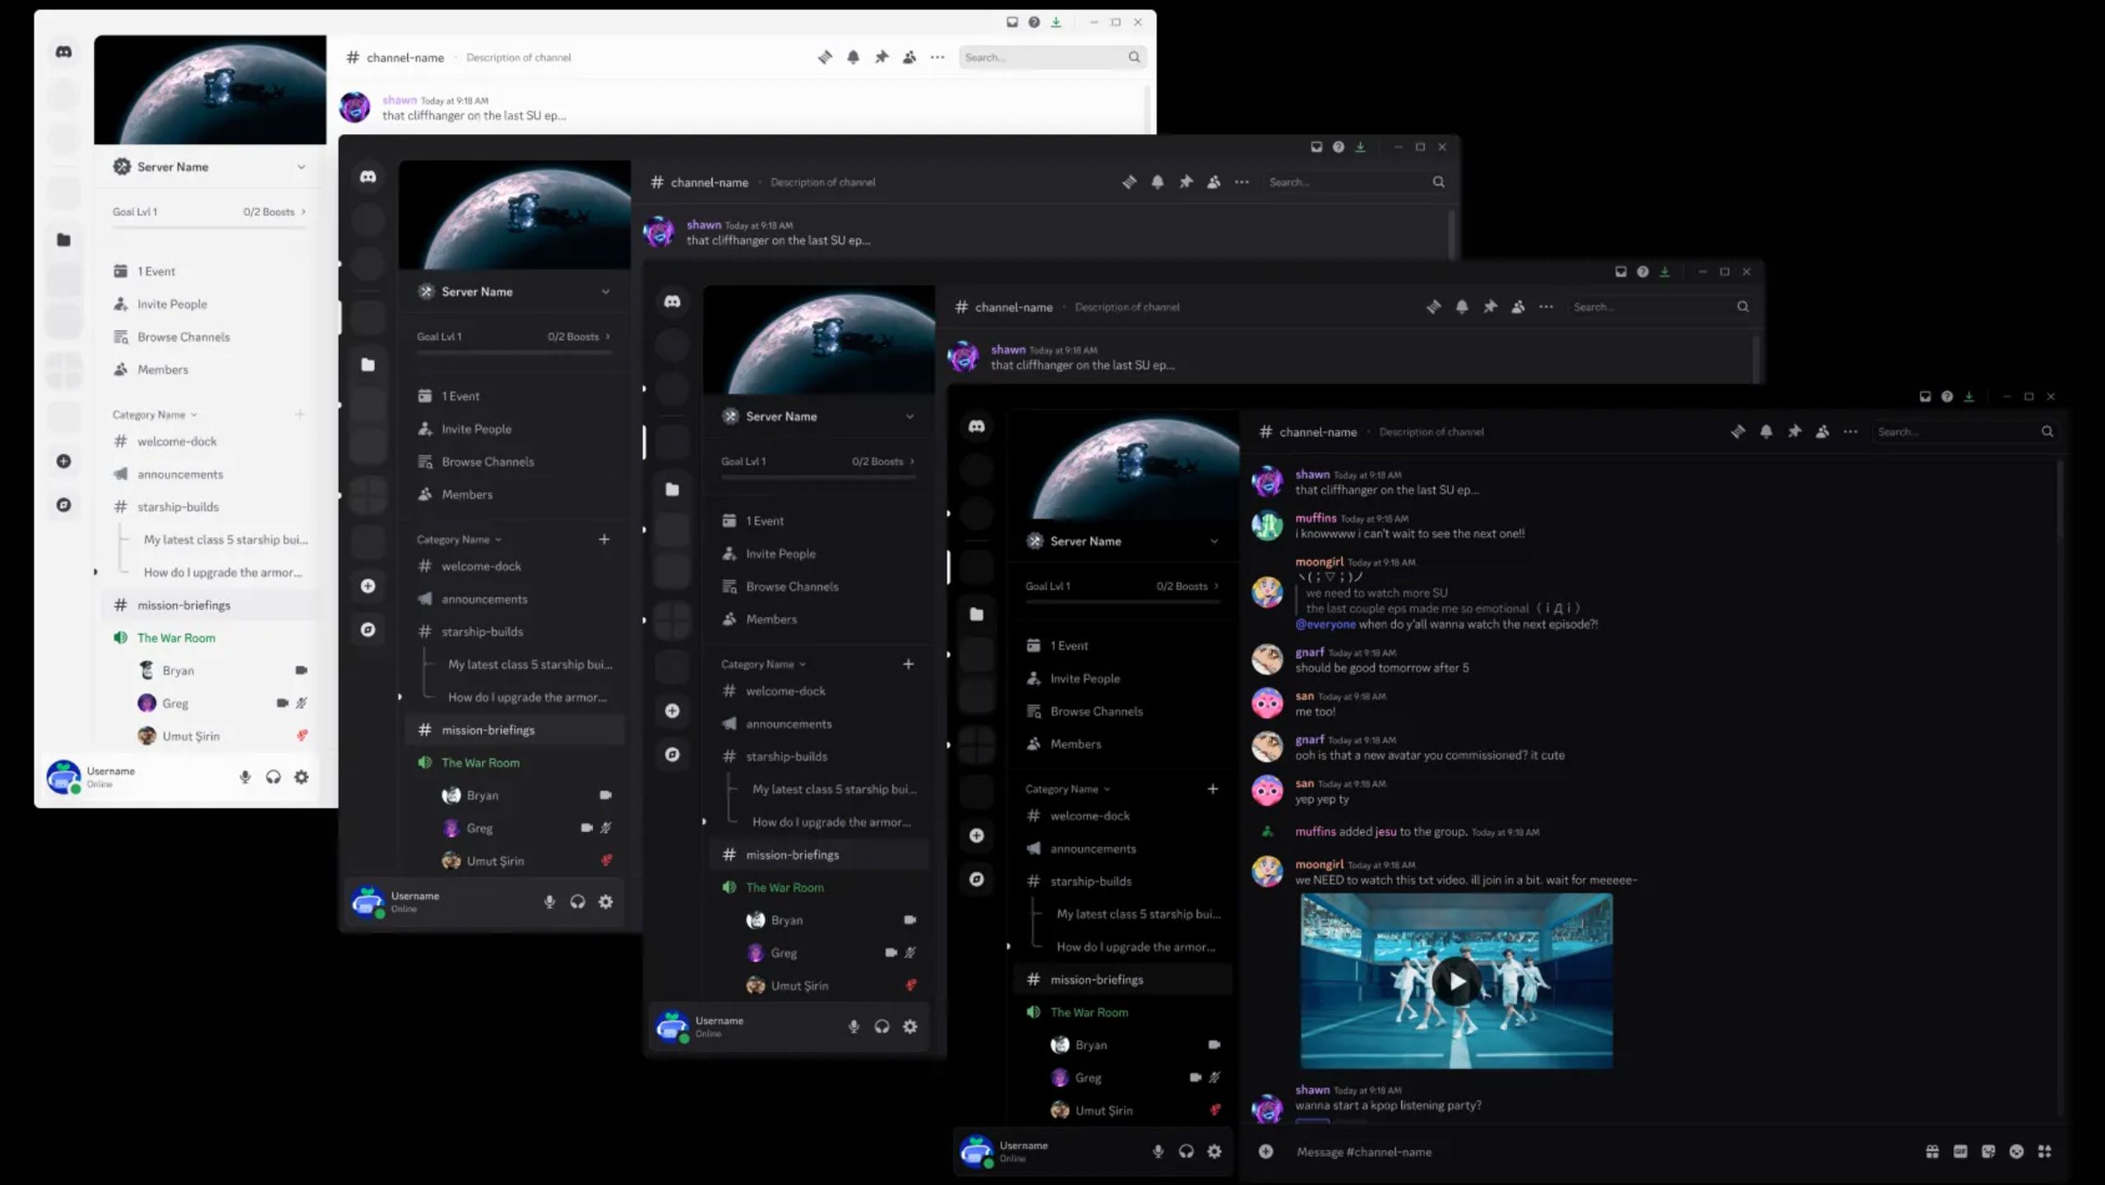Click the gift icon beside message input
Screen dimensions: 2105x1185
[x=1933, y=1151]
